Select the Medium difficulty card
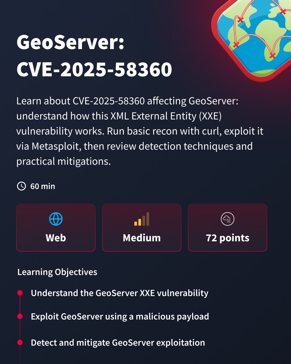291x364 pixels. coord(142,228)
